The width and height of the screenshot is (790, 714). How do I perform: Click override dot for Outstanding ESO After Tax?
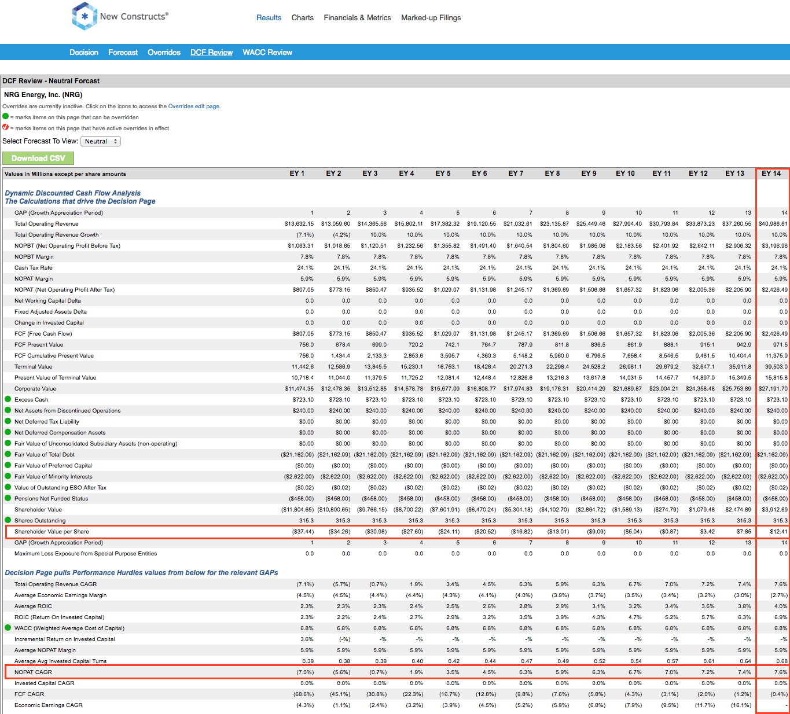pos(8,487)
